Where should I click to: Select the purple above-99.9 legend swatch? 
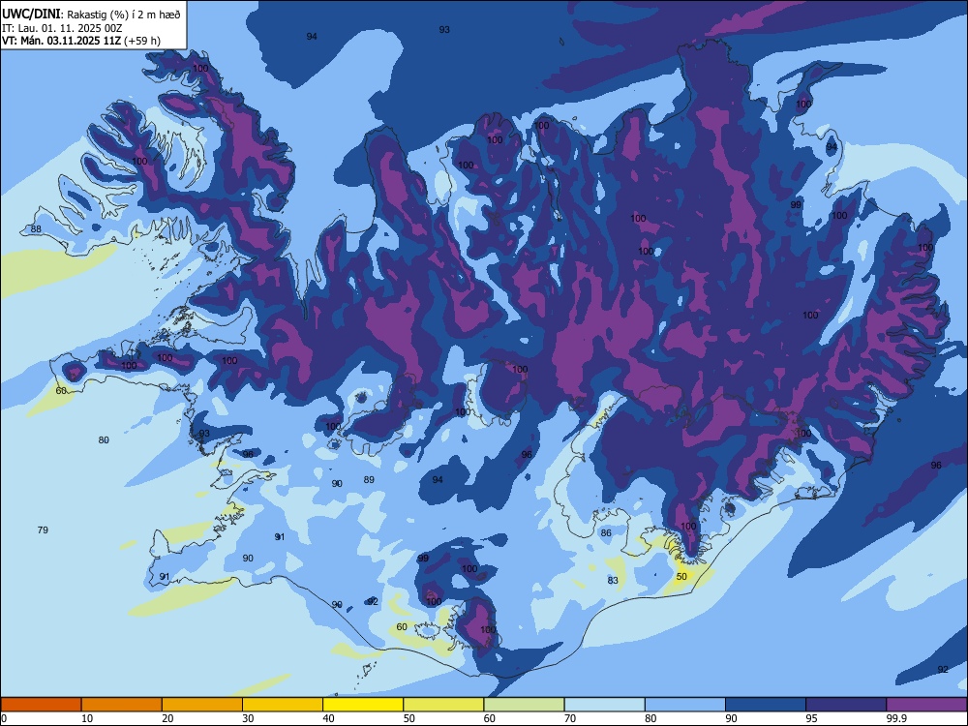click(x=926, y=705)
